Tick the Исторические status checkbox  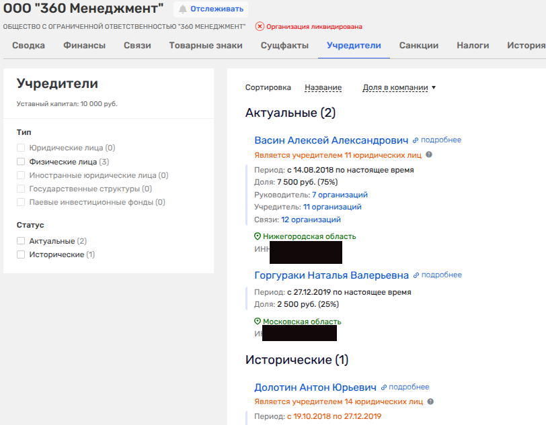coord(21,254)
